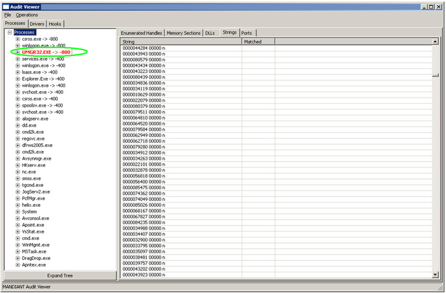Select tgcmd.exe in the process tree
The image size is (446, 293).
[x=33, y=185]
